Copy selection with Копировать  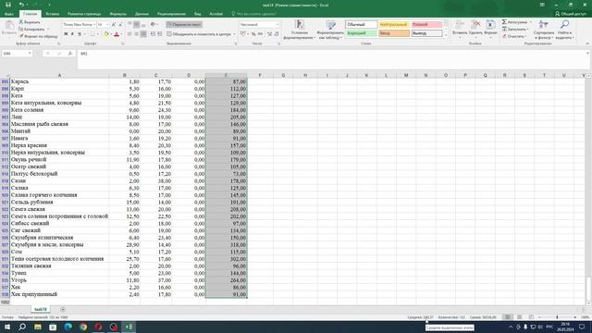31,29
